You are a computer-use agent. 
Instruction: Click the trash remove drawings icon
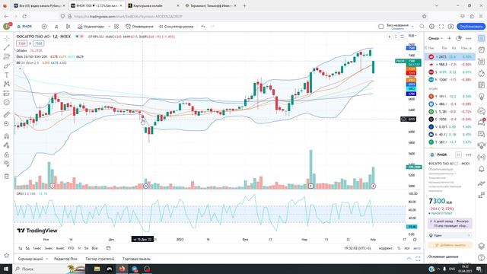(7, 176)
